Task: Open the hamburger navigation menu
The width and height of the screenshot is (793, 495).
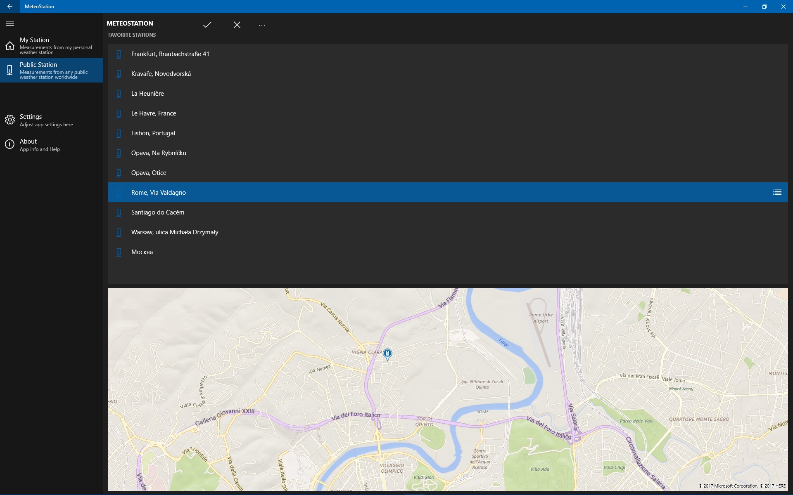Action: tap(9, 24)
